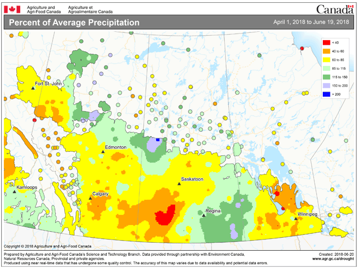The height and width of the screenshot is (268, 358).
Task: Click the large red dry zone southwest of Saskatoon
Action: click(x=165, y=216)
